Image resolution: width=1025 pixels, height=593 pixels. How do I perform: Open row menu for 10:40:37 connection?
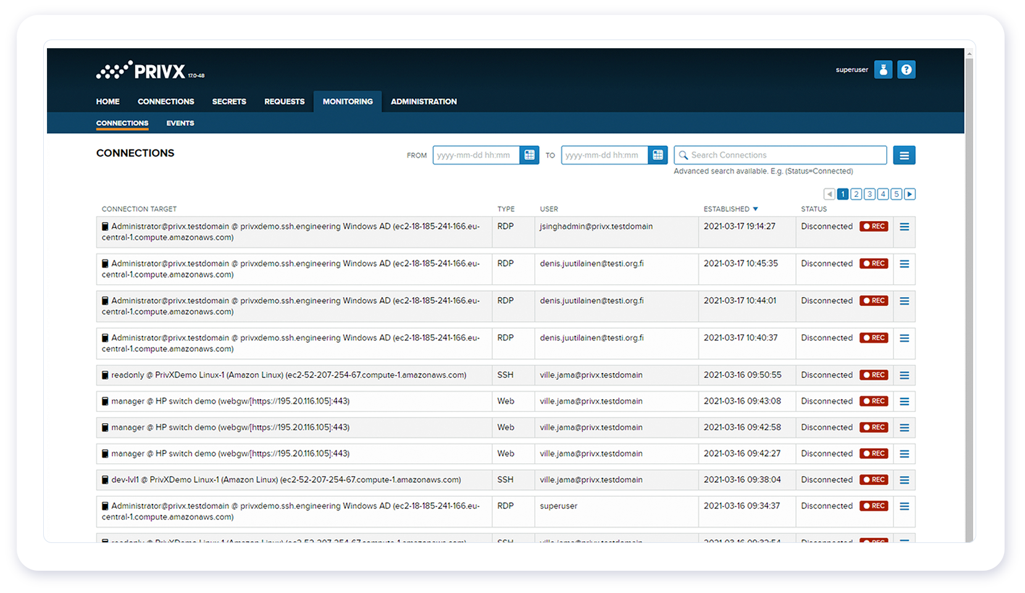905,338
